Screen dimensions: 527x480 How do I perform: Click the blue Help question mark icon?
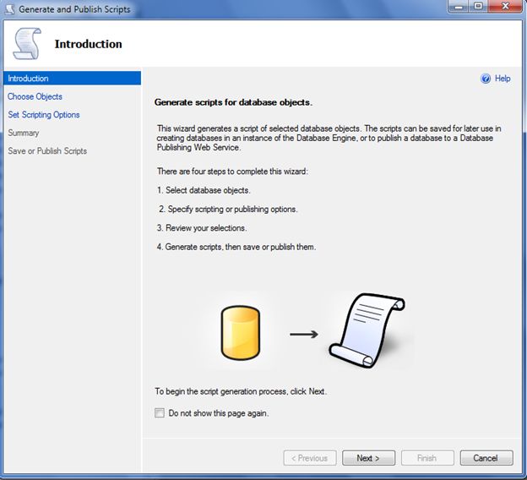point(486,79)
